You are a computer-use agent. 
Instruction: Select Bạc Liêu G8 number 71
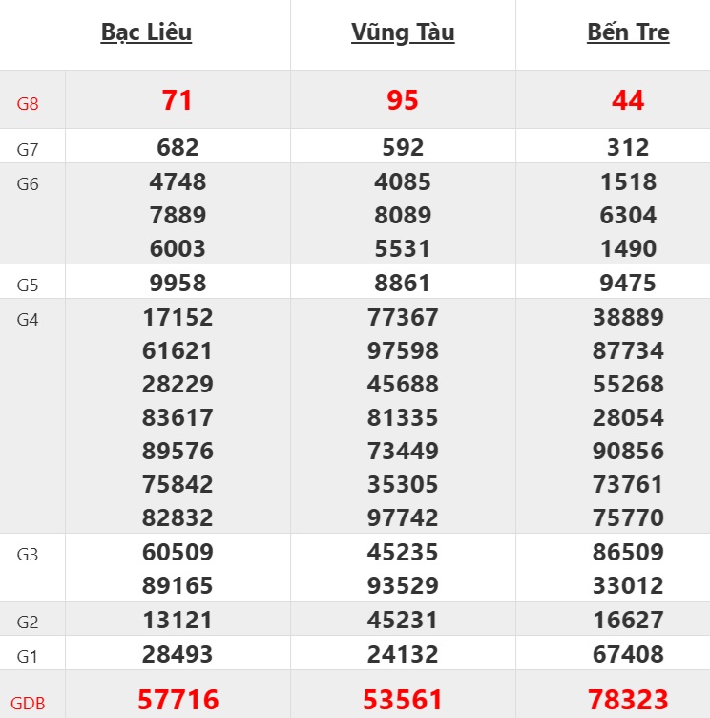pos(177,100)
